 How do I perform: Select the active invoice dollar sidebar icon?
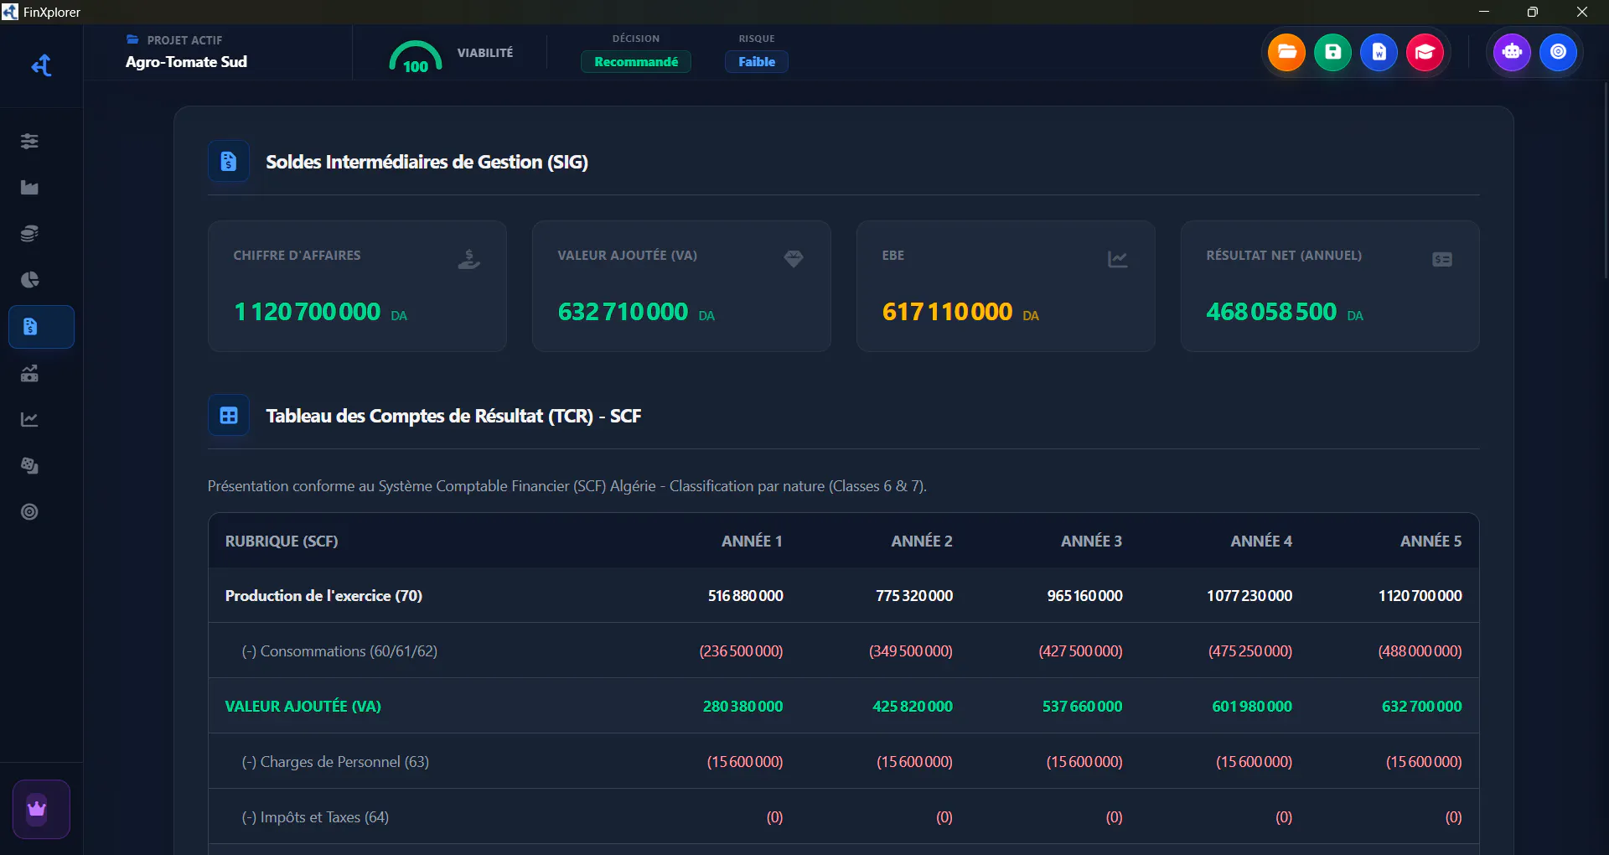41,327
